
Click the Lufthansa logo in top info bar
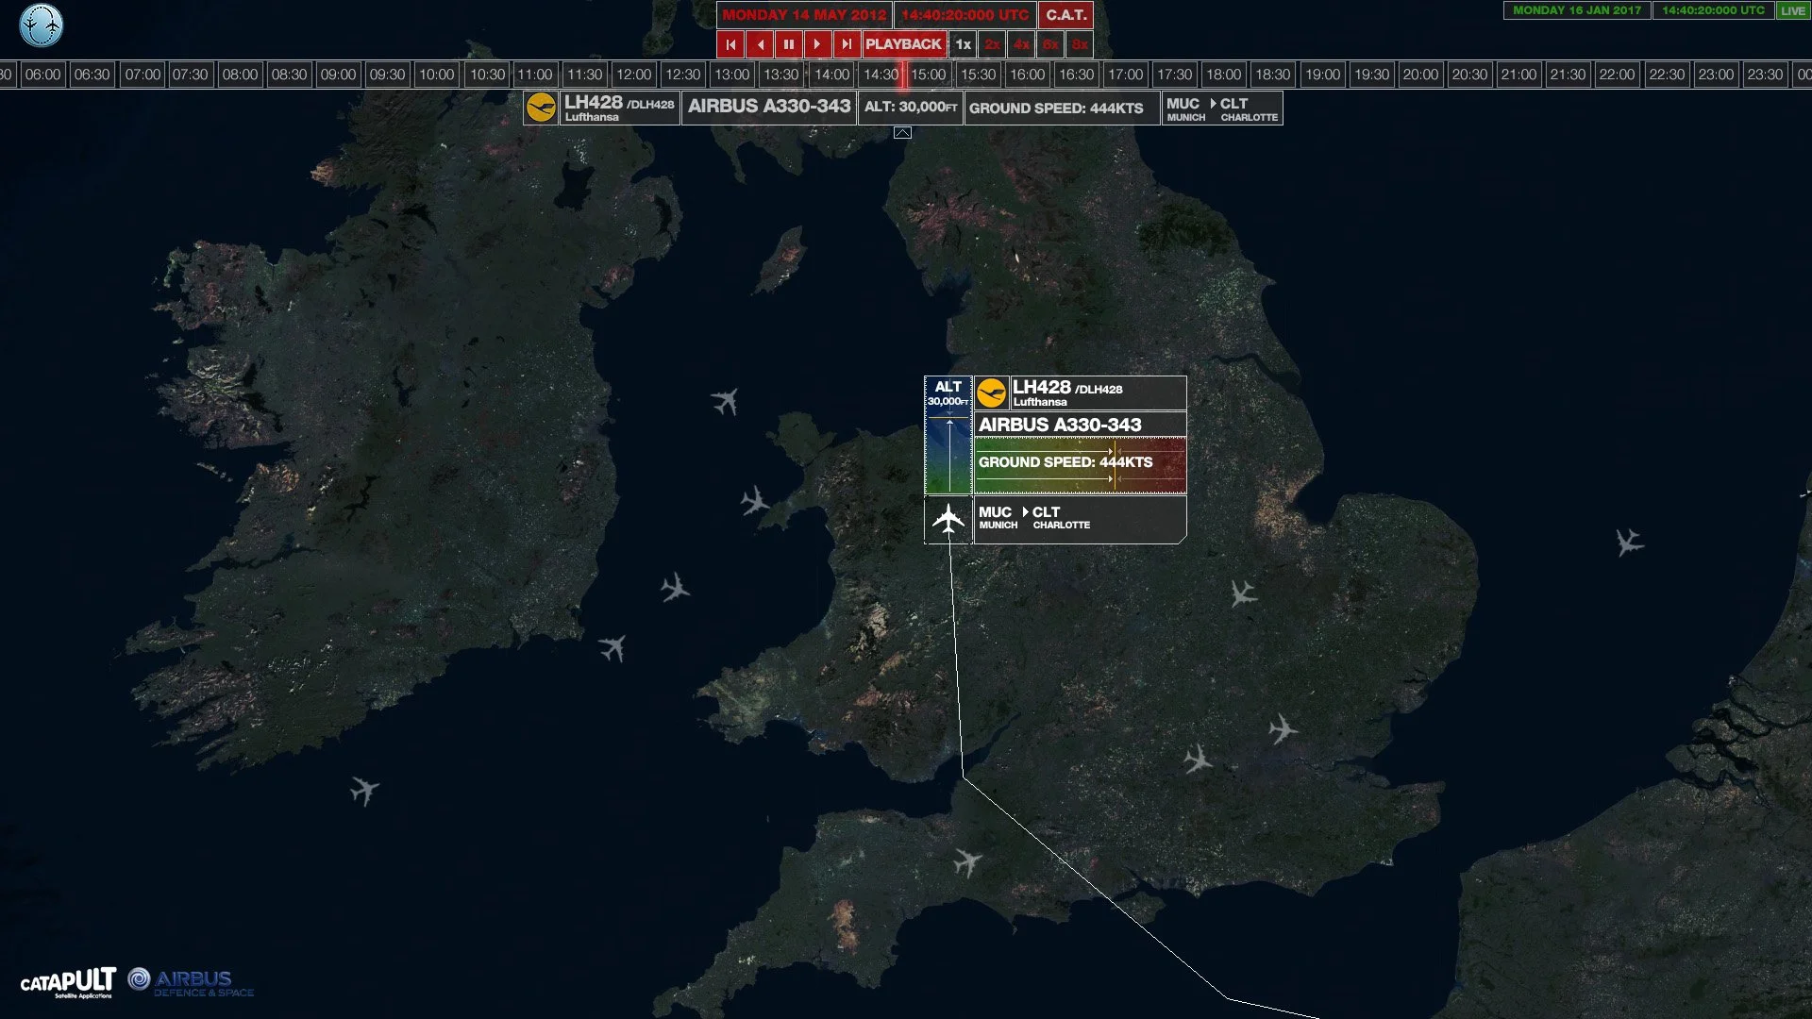(541, 108)
